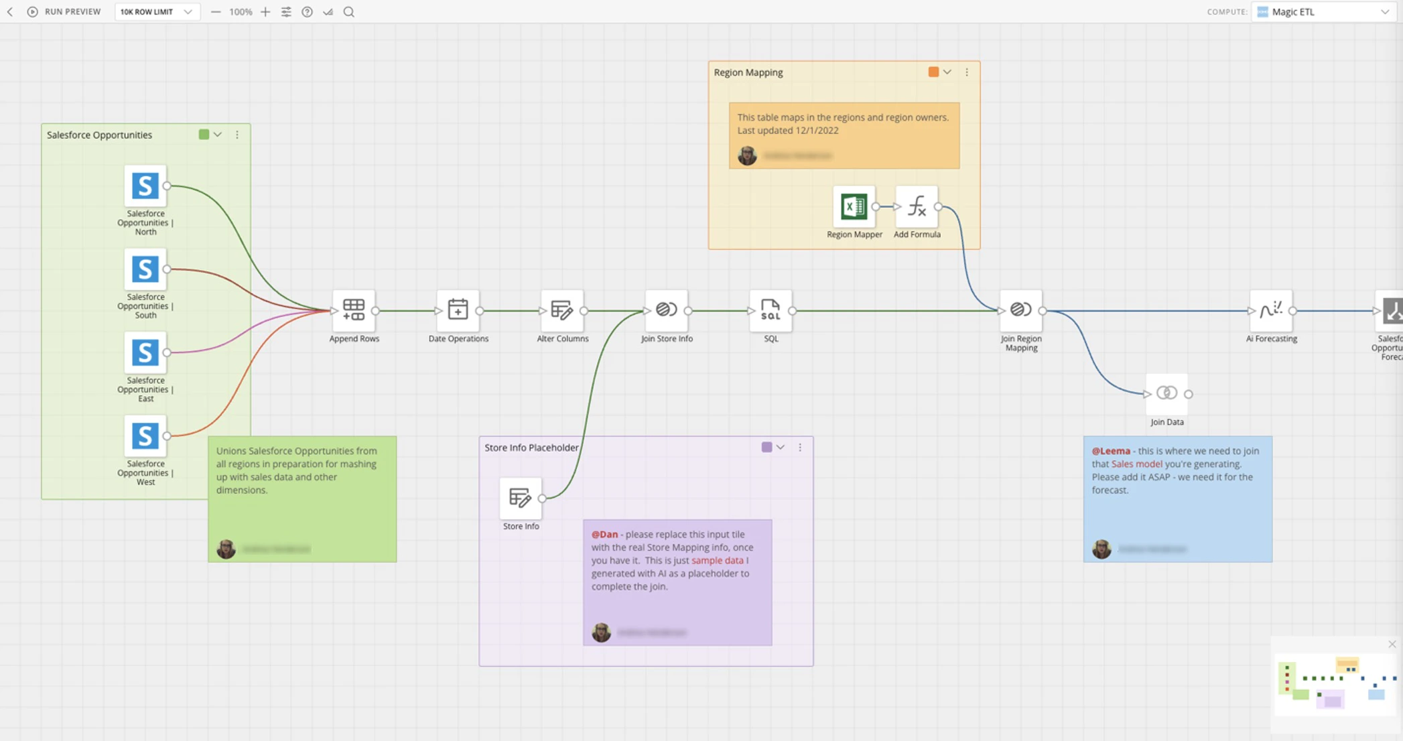Screen dimensions: 1403x741
Task: Open the Magic ETL compute dropdown
Action: (x=1325, y=11)
